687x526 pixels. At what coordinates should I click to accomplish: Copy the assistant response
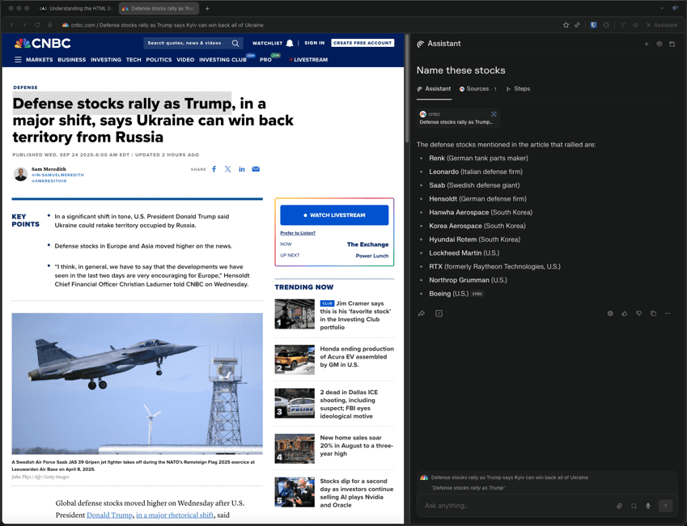click(653, 313)
